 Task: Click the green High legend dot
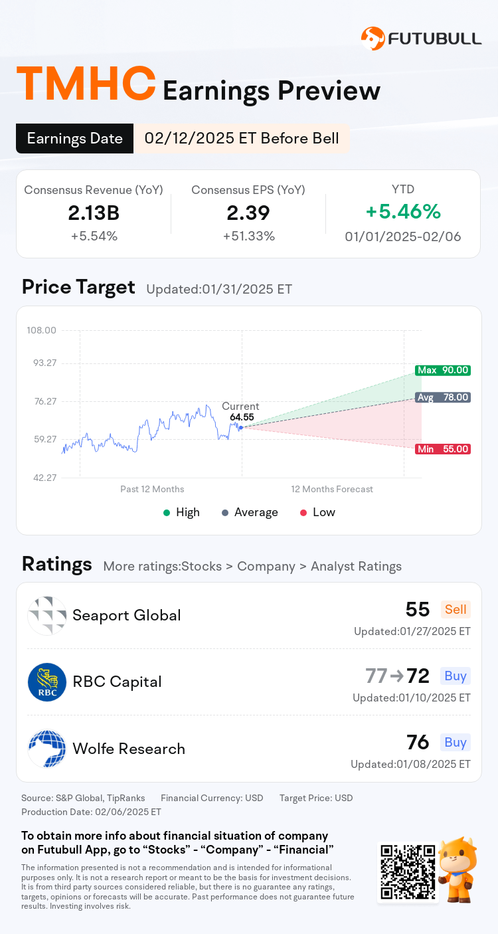point(167,512)
